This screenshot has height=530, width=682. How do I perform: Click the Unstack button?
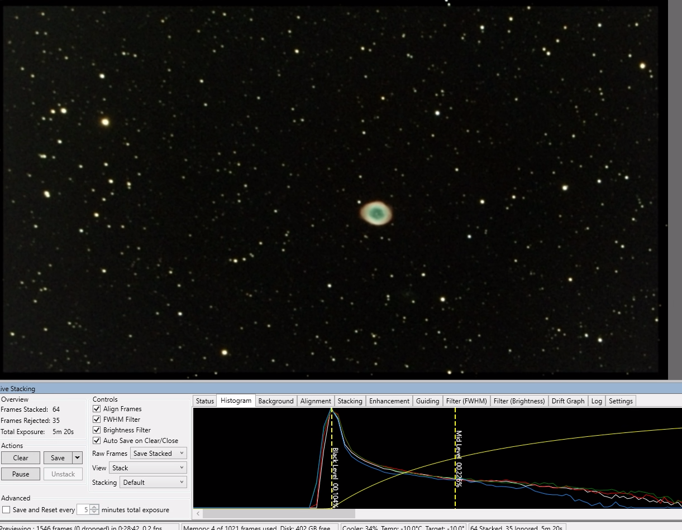pos(63,474)
